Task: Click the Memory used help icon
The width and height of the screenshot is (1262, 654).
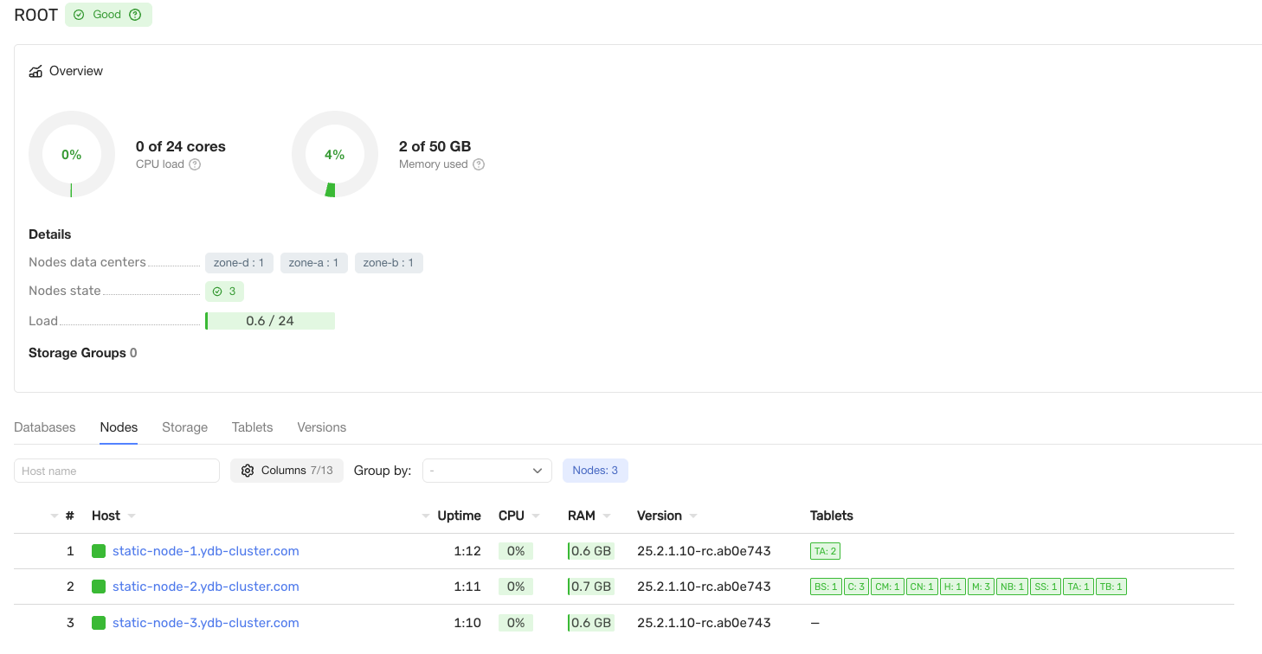Action: pyautogui.click(x=479, y=164)
